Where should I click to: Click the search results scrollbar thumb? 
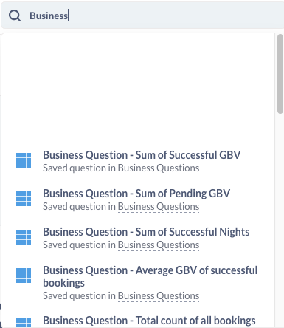(280, 74)
